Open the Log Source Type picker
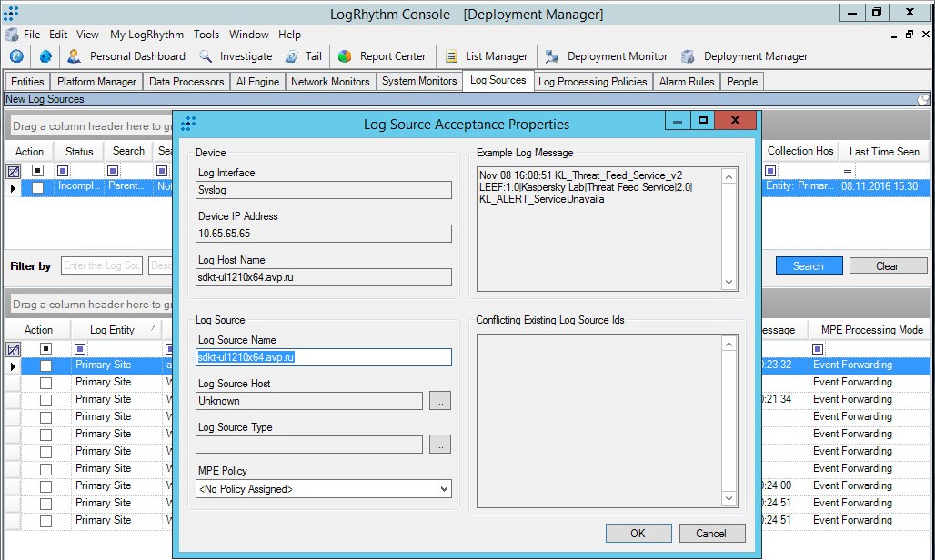Image resolution: width=935 pixels, height=560 pixels. point(441,444)
